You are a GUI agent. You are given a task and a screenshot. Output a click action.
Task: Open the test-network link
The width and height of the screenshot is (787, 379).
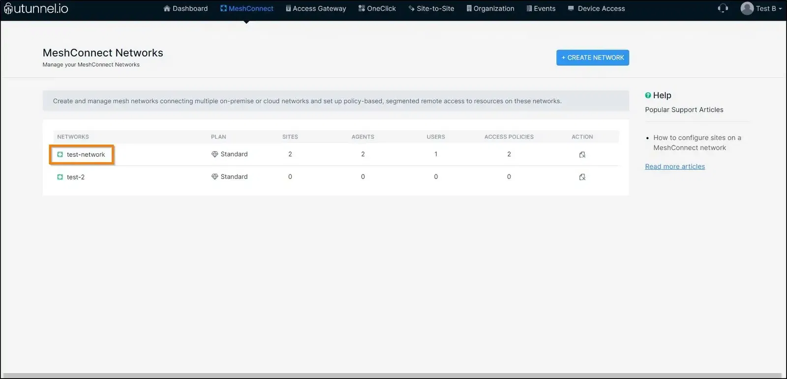pos(86,154)
